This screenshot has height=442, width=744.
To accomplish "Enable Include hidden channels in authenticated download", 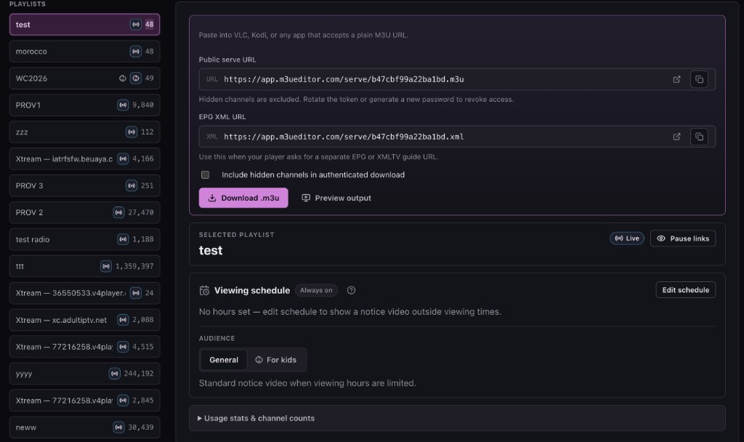I will point(205,174).
